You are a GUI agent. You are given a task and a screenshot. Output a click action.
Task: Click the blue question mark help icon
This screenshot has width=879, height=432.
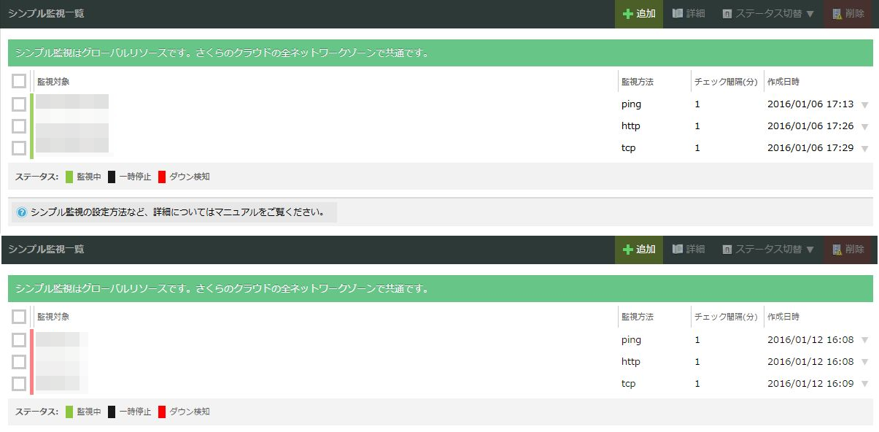(21, 213)
